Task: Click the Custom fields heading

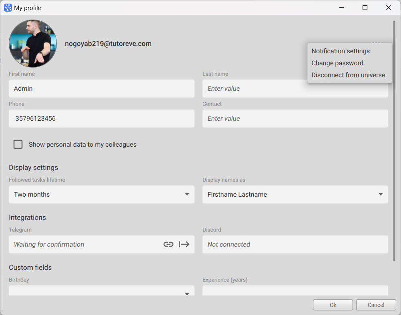Action: point(30,267)
